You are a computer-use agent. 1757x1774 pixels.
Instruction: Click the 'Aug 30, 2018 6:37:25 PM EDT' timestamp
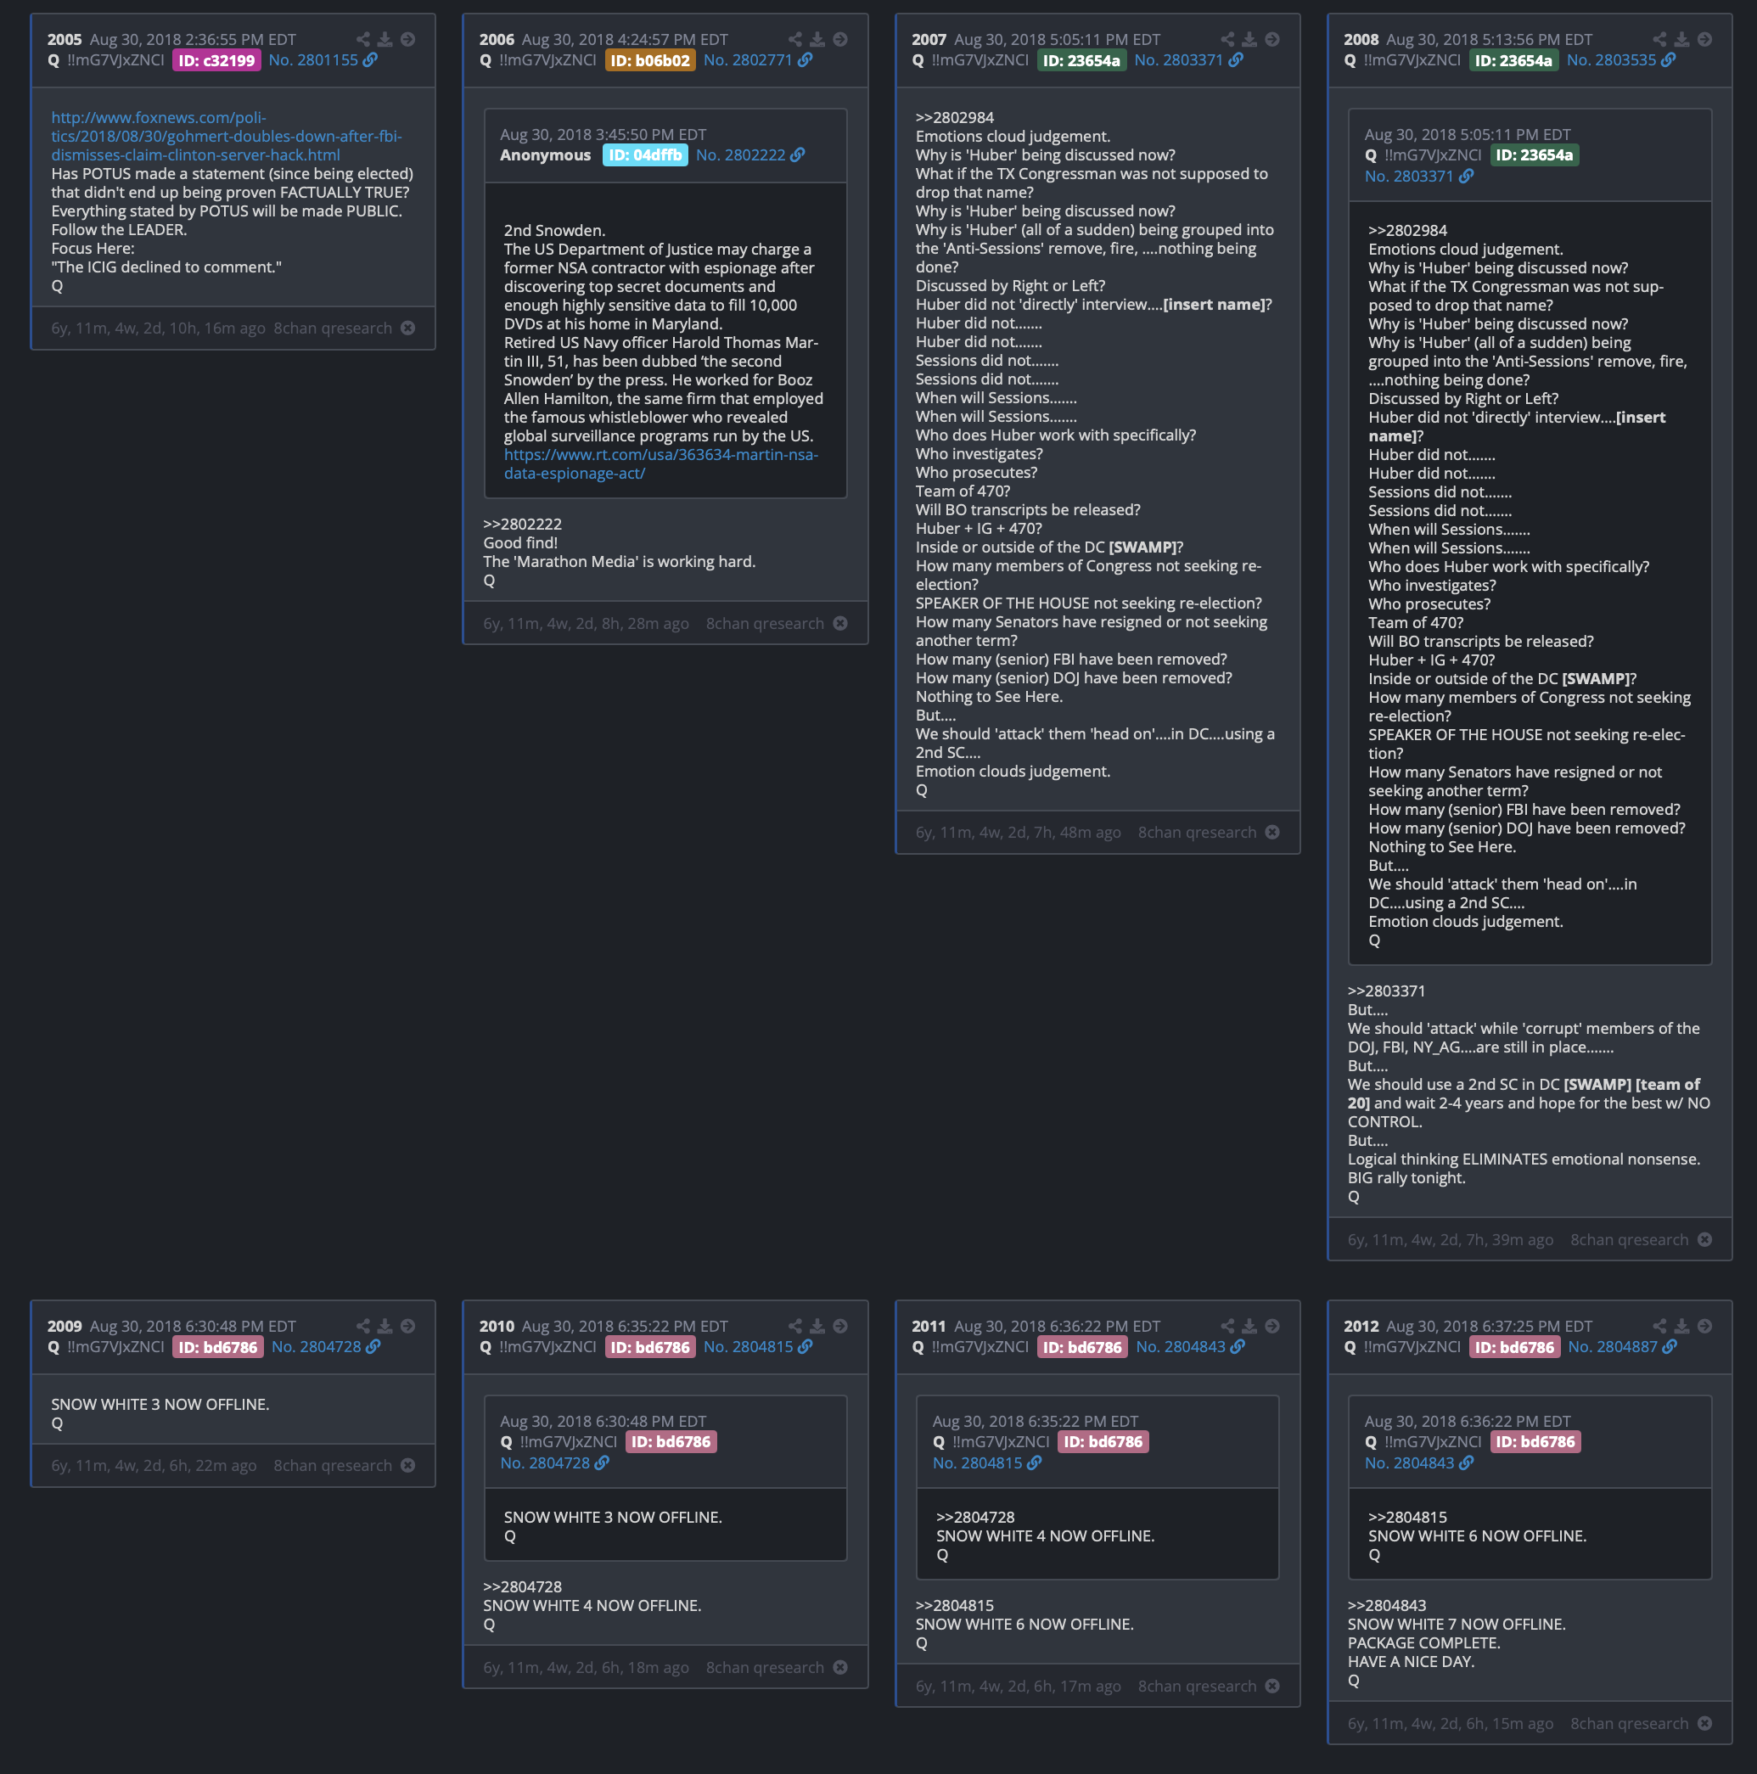tap(1489, 1326)
